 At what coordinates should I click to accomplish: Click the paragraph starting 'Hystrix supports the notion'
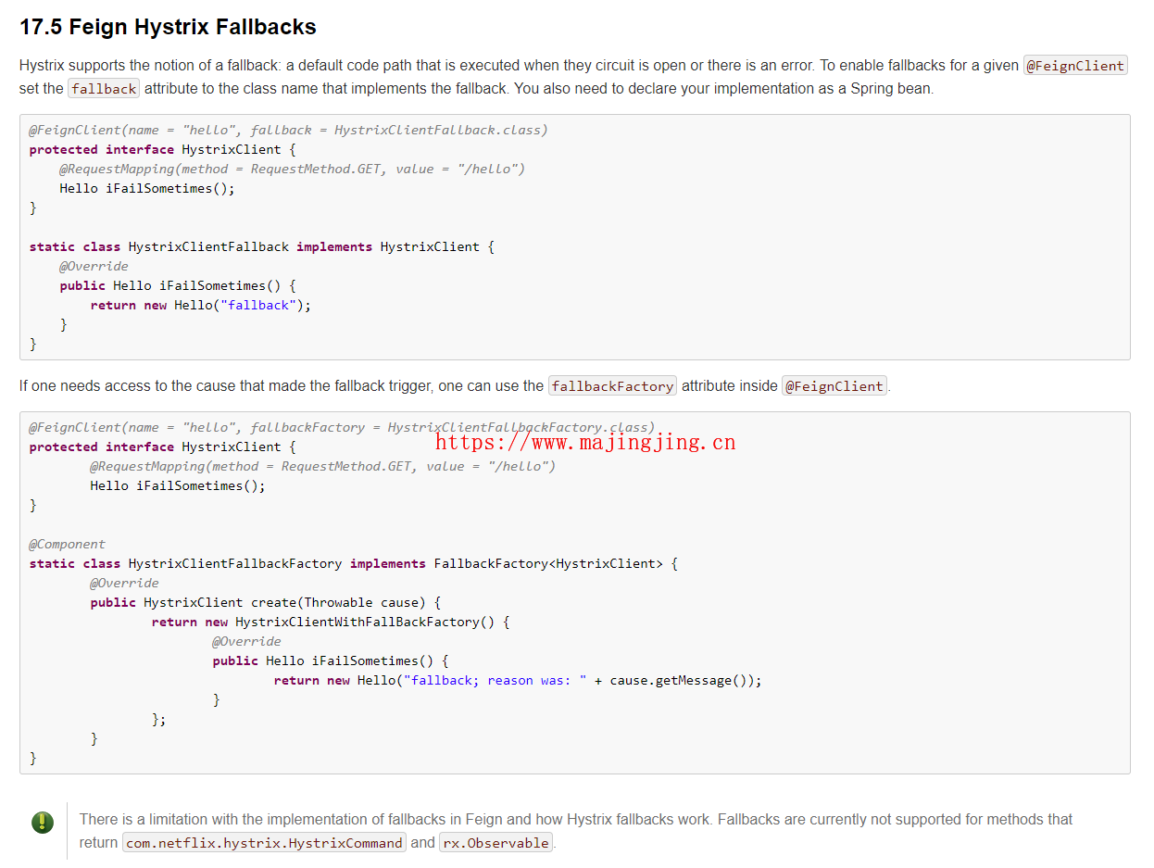574,77
